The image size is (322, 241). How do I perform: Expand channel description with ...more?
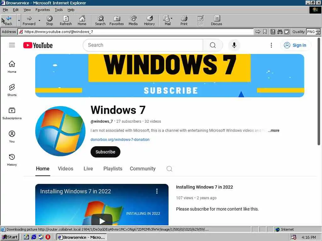tap(274, 131)
